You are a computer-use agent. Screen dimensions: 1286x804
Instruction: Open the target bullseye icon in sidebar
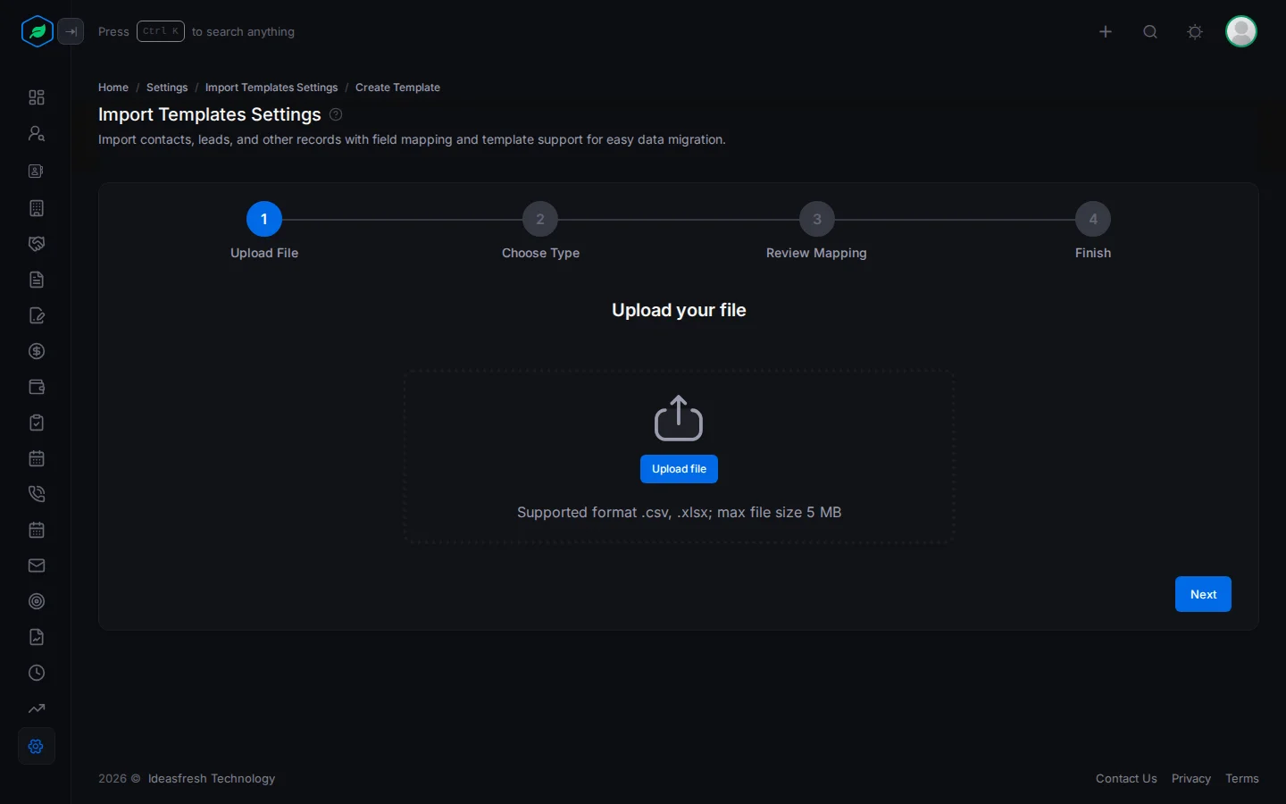[x=37, y=601]
